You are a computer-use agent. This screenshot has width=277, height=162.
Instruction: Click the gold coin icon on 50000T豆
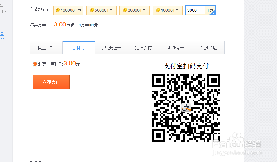click(92, 10)
